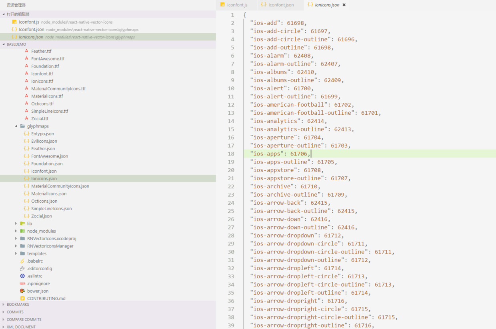Click the .eslintrc file icon

[22, 276]
